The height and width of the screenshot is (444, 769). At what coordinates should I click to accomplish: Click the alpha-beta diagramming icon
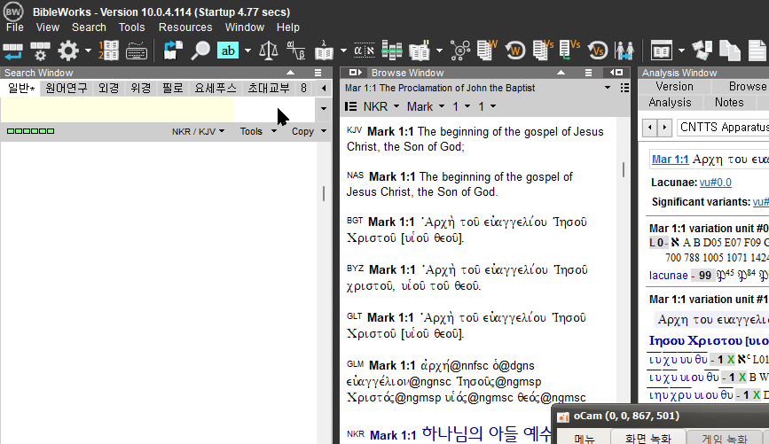point(296,51)
